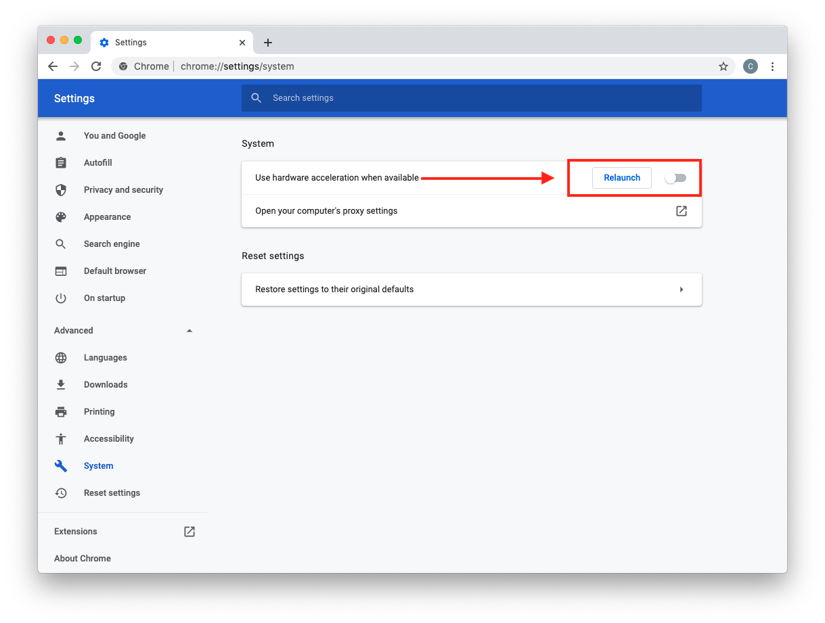
Task: Click the Search engine magnifier icon
Action: [x=61, y=244]
